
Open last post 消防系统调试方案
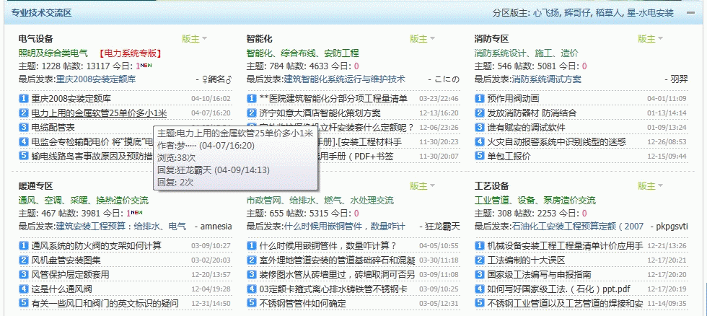pos(547,79)
